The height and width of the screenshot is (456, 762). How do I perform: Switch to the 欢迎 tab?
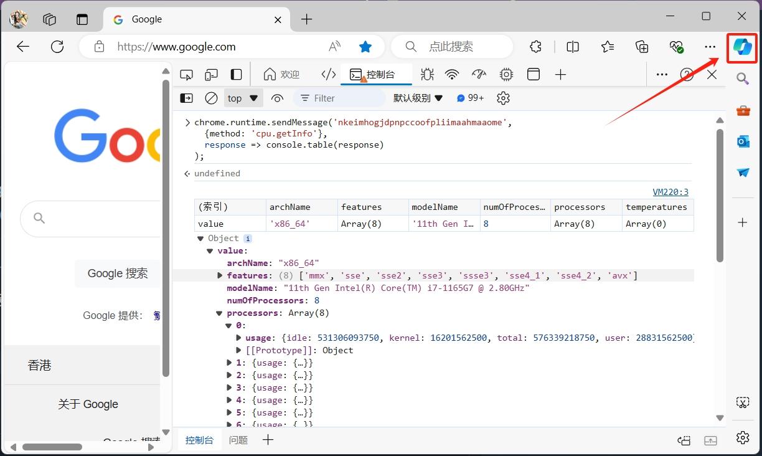pos(281,75)
